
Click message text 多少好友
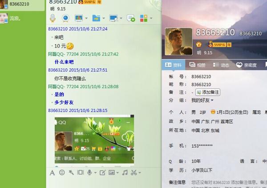coord(64,102)
